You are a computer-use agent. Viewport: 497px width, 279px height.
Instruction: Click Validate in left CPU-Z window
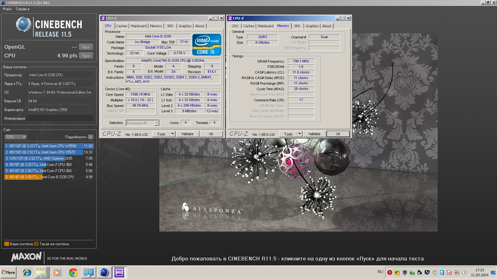pyautogui.click(x=187, y=134)
